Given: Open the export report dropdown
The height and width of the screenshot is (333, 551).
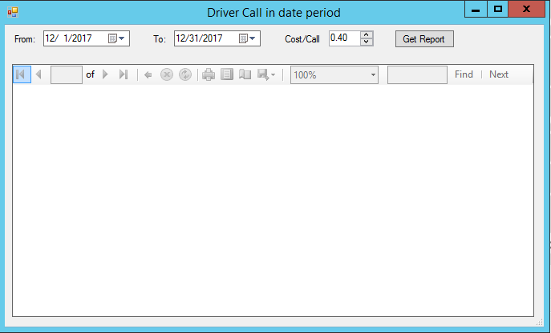Looking at the screenshot, I should [266, 74].
